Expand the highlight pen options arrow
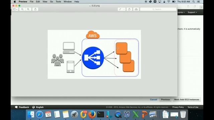This screenshot has height=120, width=214. click(124, 9)
